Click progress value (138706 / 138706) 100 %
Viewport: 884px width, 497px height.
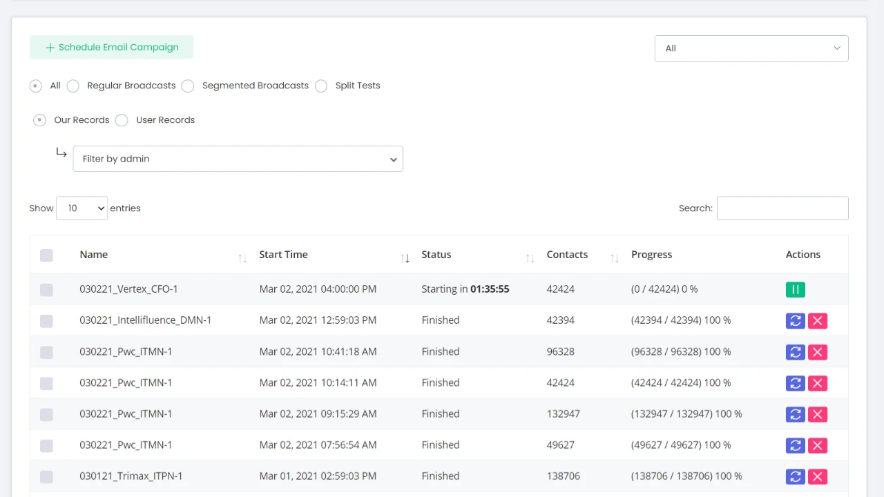coord(686,476)
